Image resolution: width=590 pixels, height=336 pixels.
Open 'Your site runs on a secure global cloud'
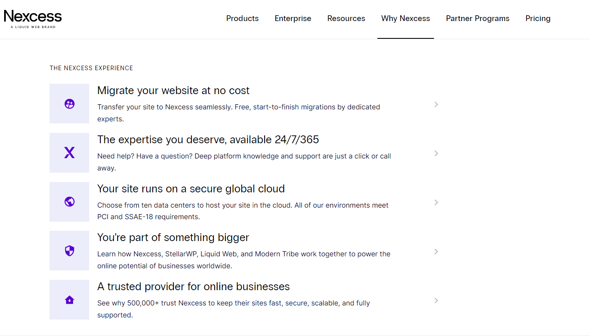pyautogui.click(x=191, y=189)
